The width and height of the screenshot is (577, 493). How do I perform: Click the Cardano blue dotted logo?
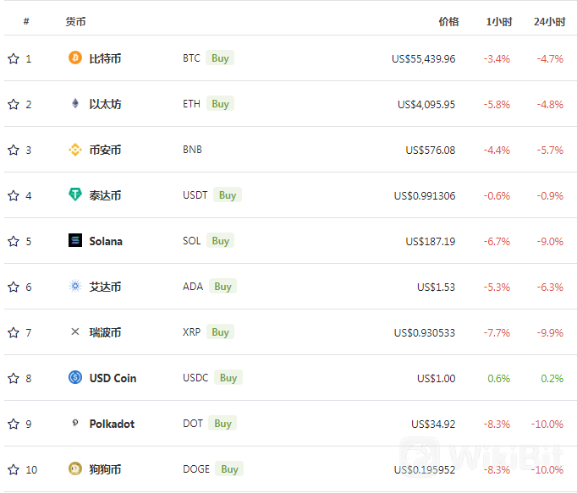[75, 286]
